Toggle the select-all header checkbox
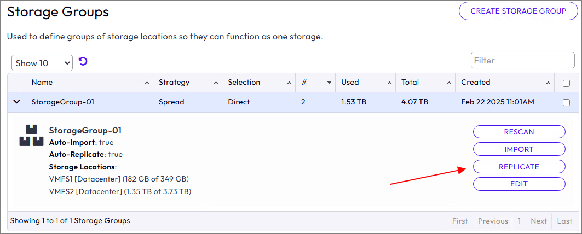Image resolution: width=582 pixels, height=234 pixels. click(x=566, y=83)
